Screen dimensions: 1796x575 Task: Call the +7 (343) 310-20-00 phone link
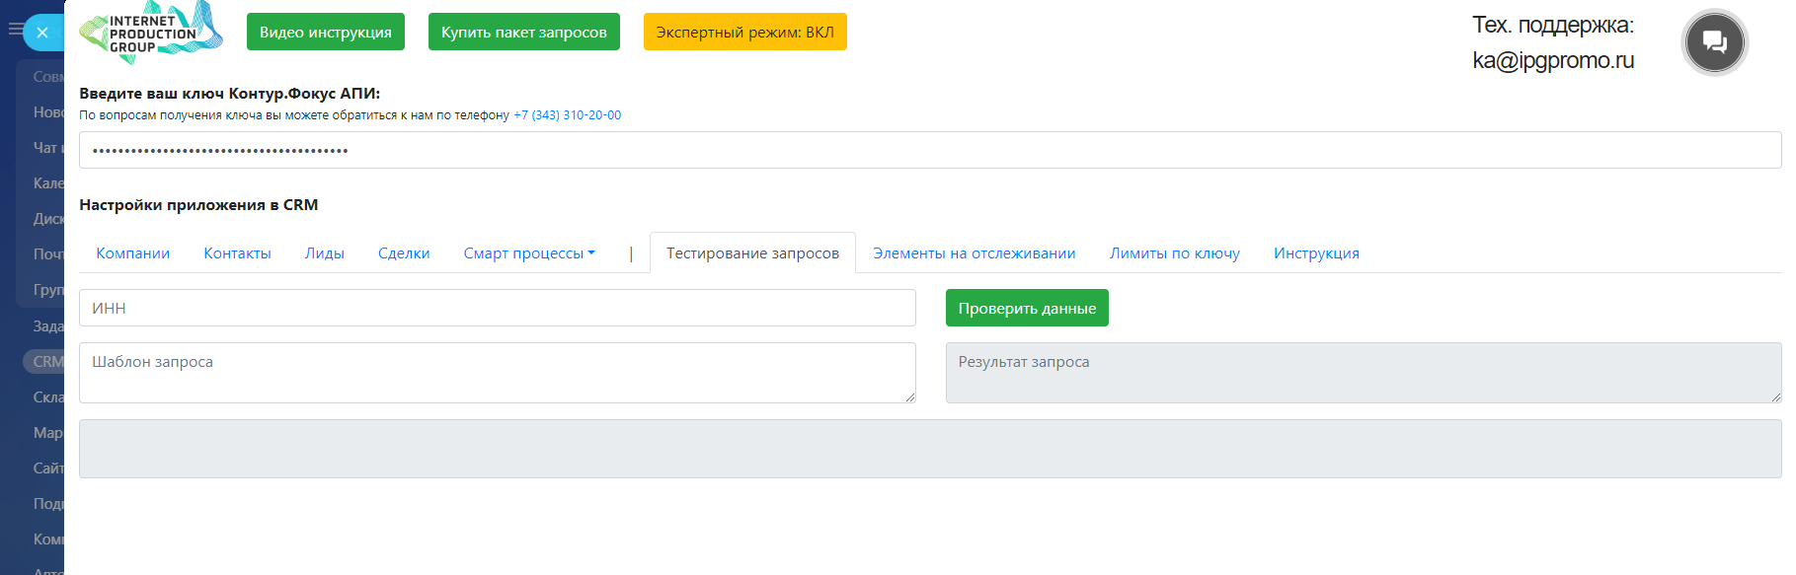coord(567,115)
